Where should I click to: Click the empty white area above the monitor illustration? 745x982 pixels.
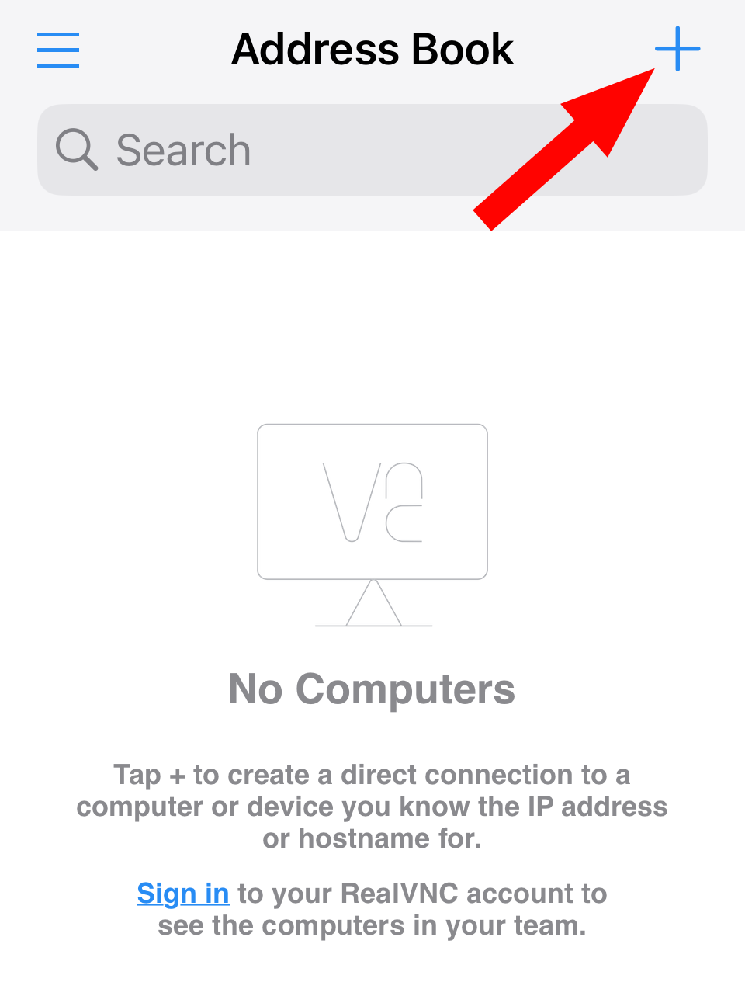pyautogui.click(x=372, y=326)
